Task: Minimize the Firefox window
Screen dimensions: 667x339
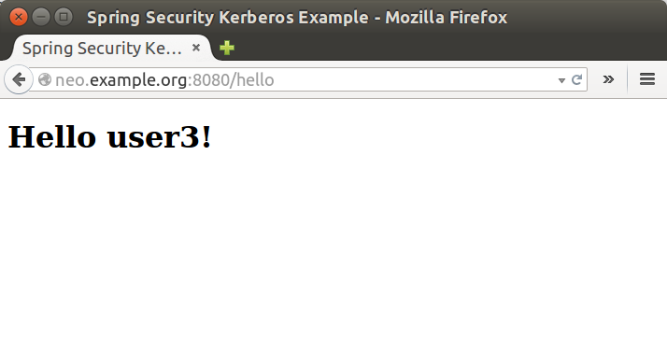Action: click(x=41, y=17)
